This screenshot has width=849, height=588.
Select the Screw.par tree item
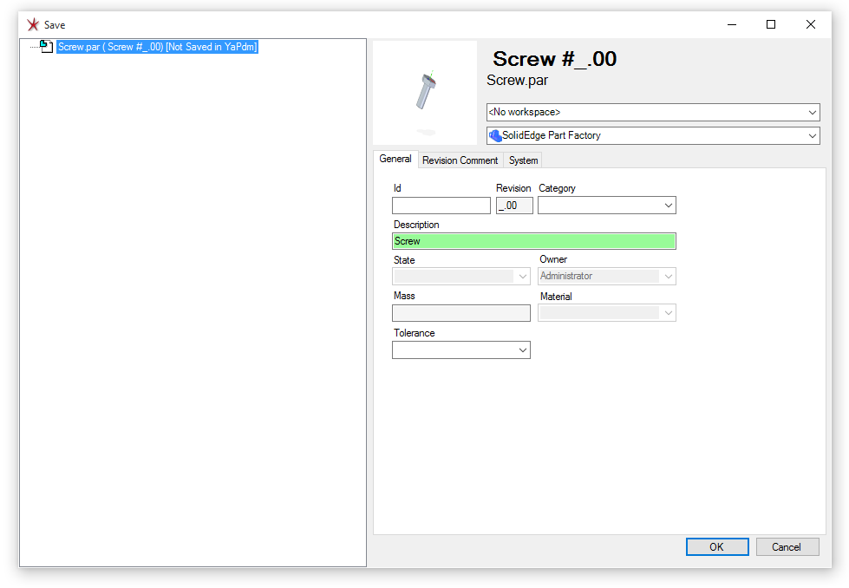point(157,47)
